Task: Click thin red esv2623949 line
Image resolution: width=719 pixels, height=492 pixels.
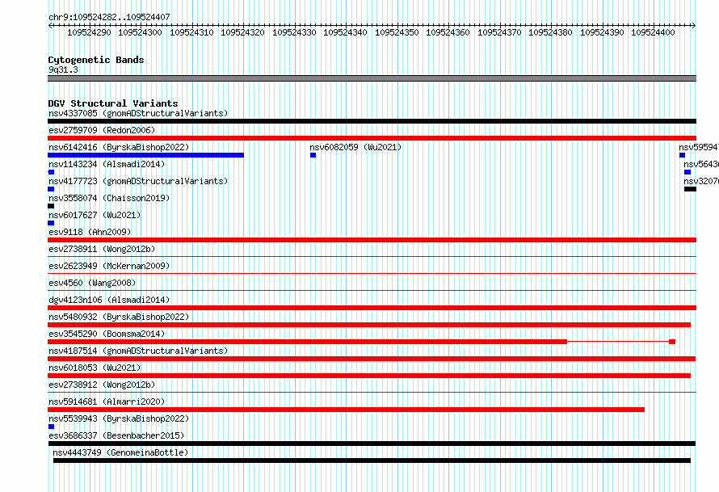Action: coord(372,274)
